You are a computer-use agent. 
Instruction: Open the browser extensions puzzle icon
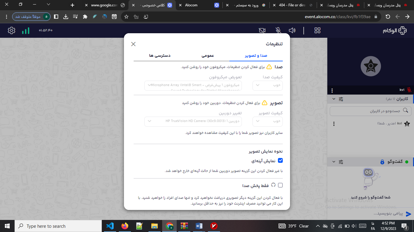[x=85, y=17]
